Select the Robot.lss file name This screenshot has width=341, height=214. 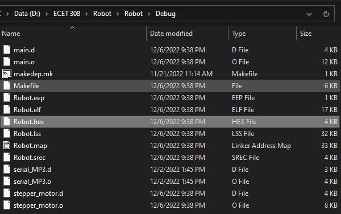tap(27, 134)
